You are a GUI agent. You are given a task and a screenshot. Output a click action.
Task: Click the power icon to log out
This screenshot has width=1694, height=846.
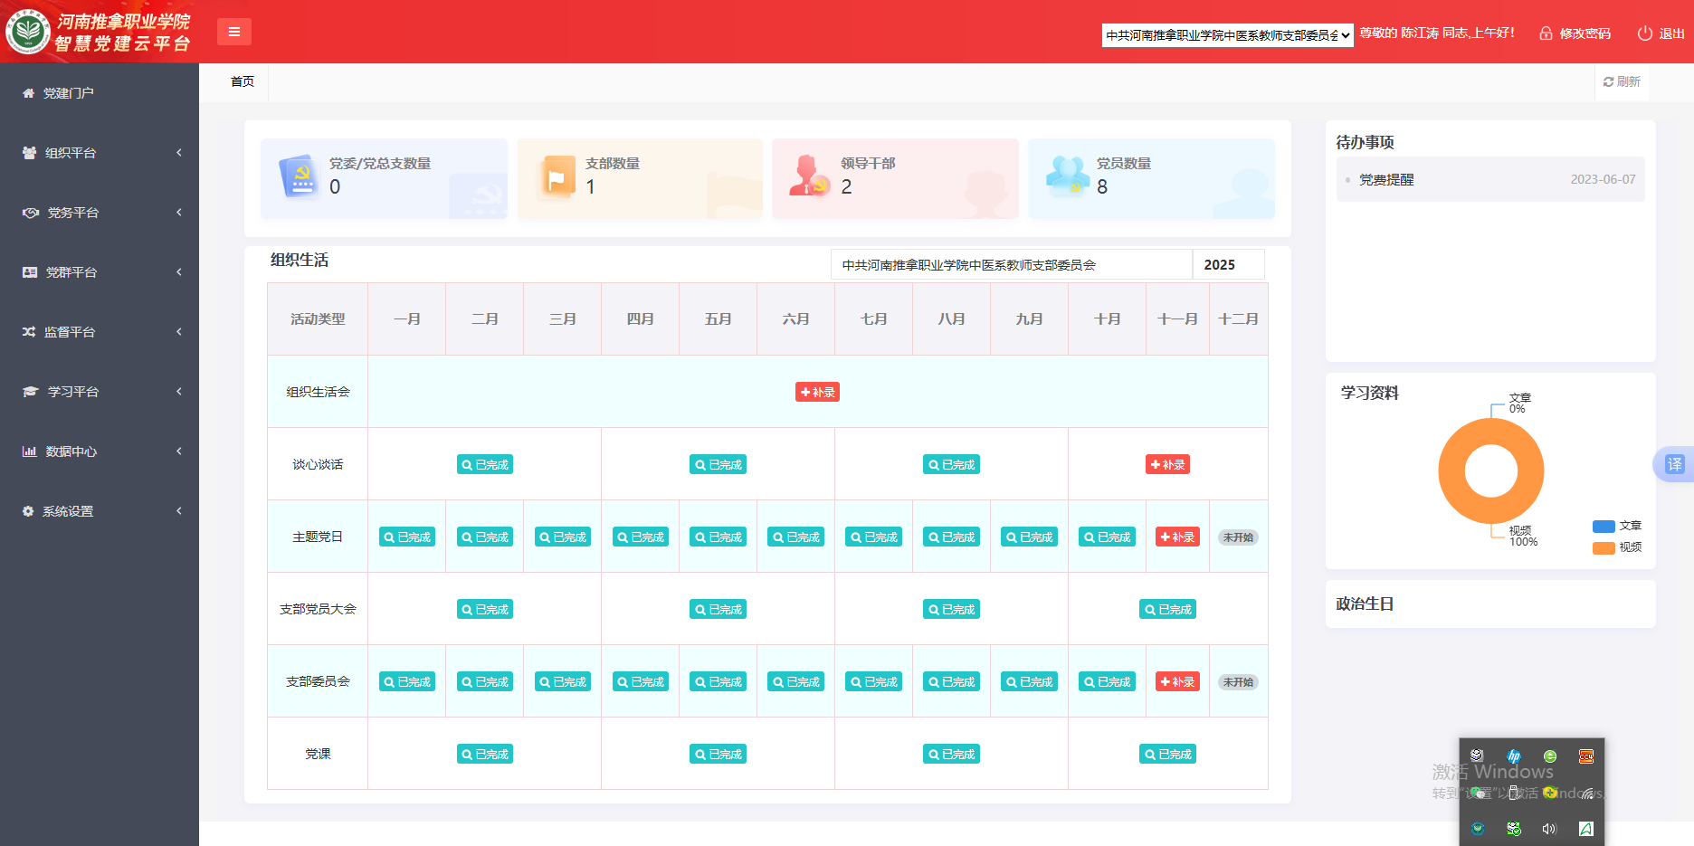[x=1644, y=33]
